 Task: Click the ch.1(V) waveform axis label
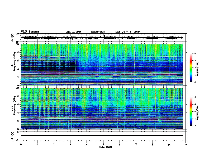click(12, 38)
